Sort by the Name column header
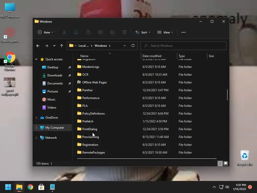Image resolution: width=257 pixels, height=193 pixels. coord(84,56)
